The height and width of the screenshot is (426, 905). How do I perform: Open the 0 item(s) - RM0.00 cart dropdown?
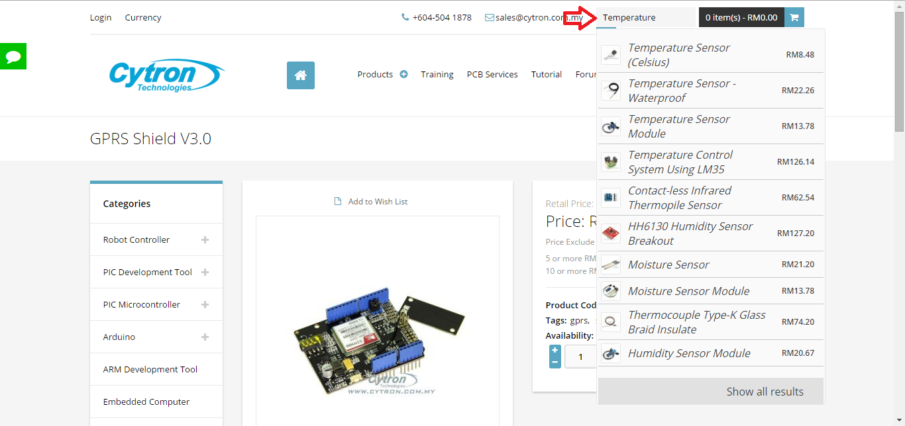pos(741,17)
